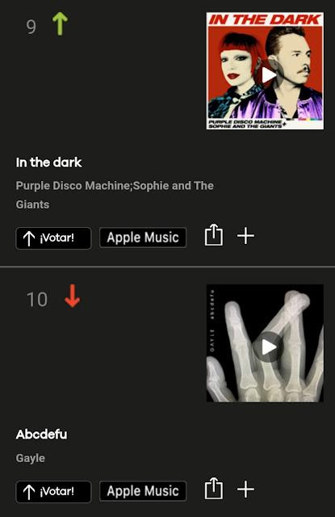This screenshot has height=517, width=335.
Task: Click the rank number 10
Action: [37, 300]
